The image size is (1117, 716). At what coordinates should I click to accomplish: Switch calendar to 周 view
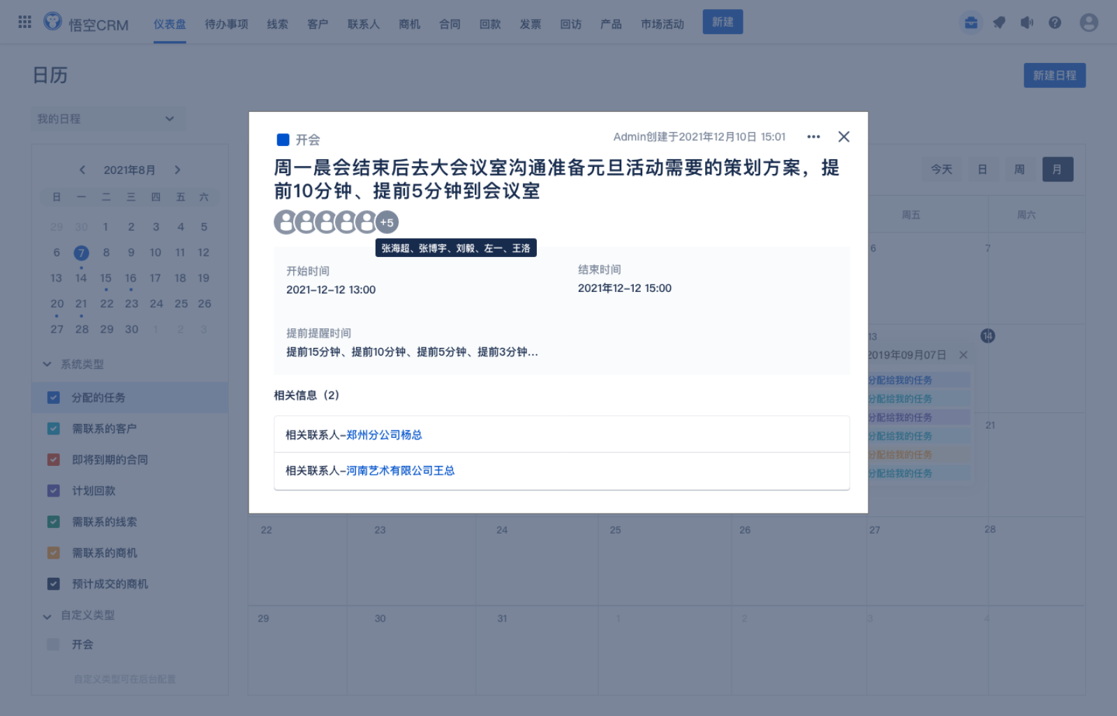point(1019,169)
